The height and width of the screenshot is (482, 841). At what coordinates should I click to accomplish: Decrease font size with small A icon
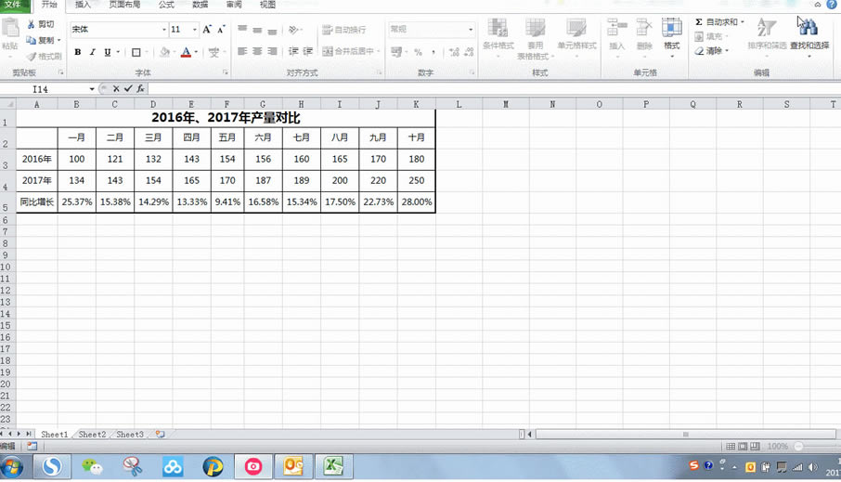tap(221, 30)
